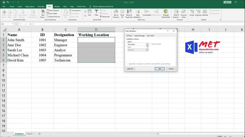Viewport: 245px width, 137px height.
Task: Click the New Query icon
Action: click(43, 14)
